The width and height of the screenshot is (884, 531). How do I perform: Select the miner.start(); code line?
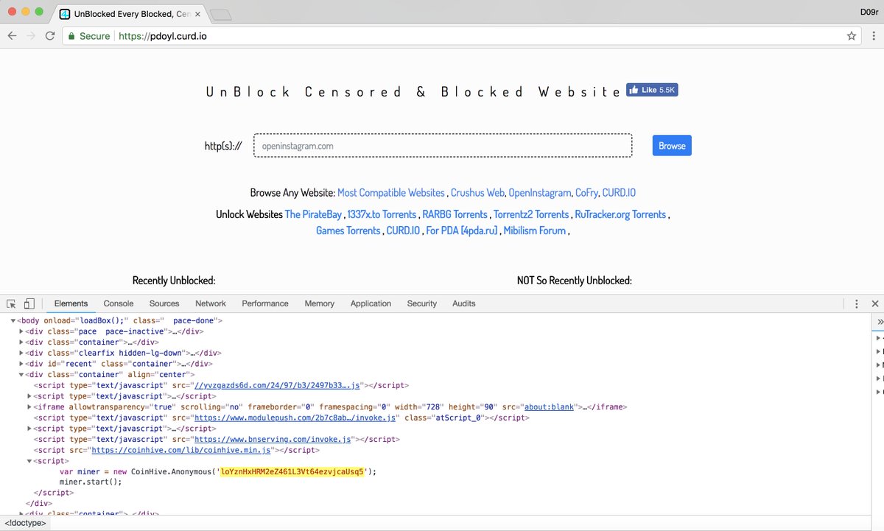(x=91, y=482)
